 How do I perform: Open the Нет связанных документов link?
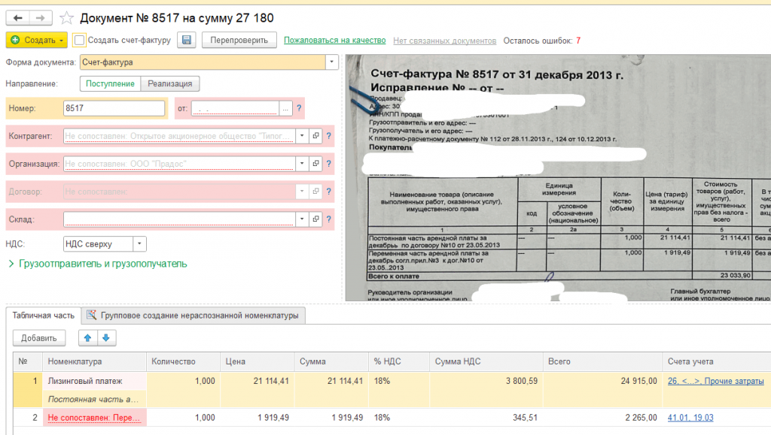coord(444,41)
